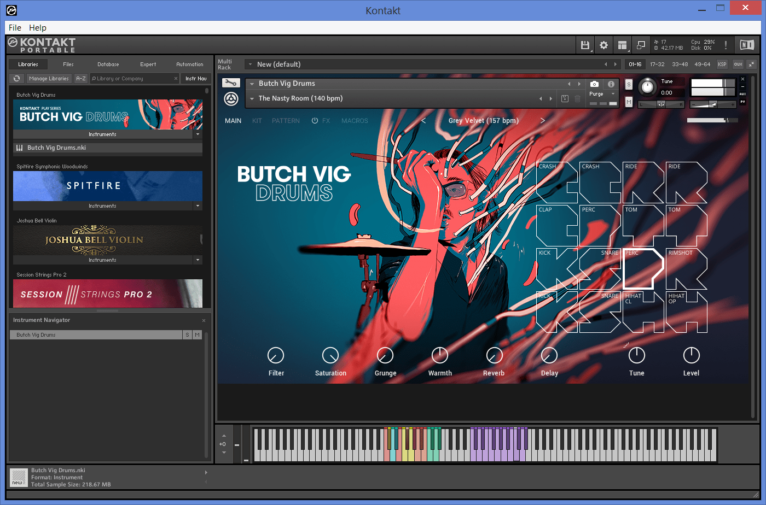Shift keyboard octave down arrow
The width and height of the screenshot is (766, 505).
point(223,453)
